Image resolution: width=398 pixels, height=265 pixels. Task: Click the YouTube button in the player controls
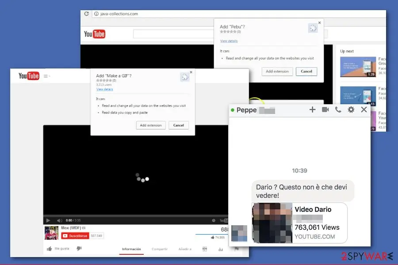point(224,220)
